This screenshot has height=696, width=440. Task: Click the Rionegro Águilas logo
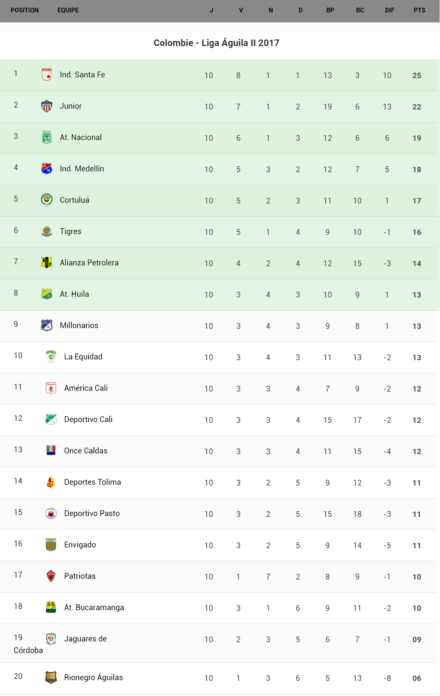point(51,677)
